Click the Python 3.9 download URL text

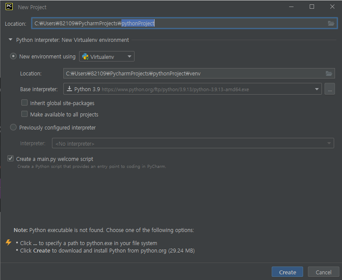point(175,89)
